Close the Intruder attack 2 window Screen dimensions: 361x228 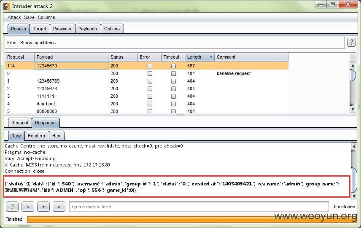click(x=348, y=4)
